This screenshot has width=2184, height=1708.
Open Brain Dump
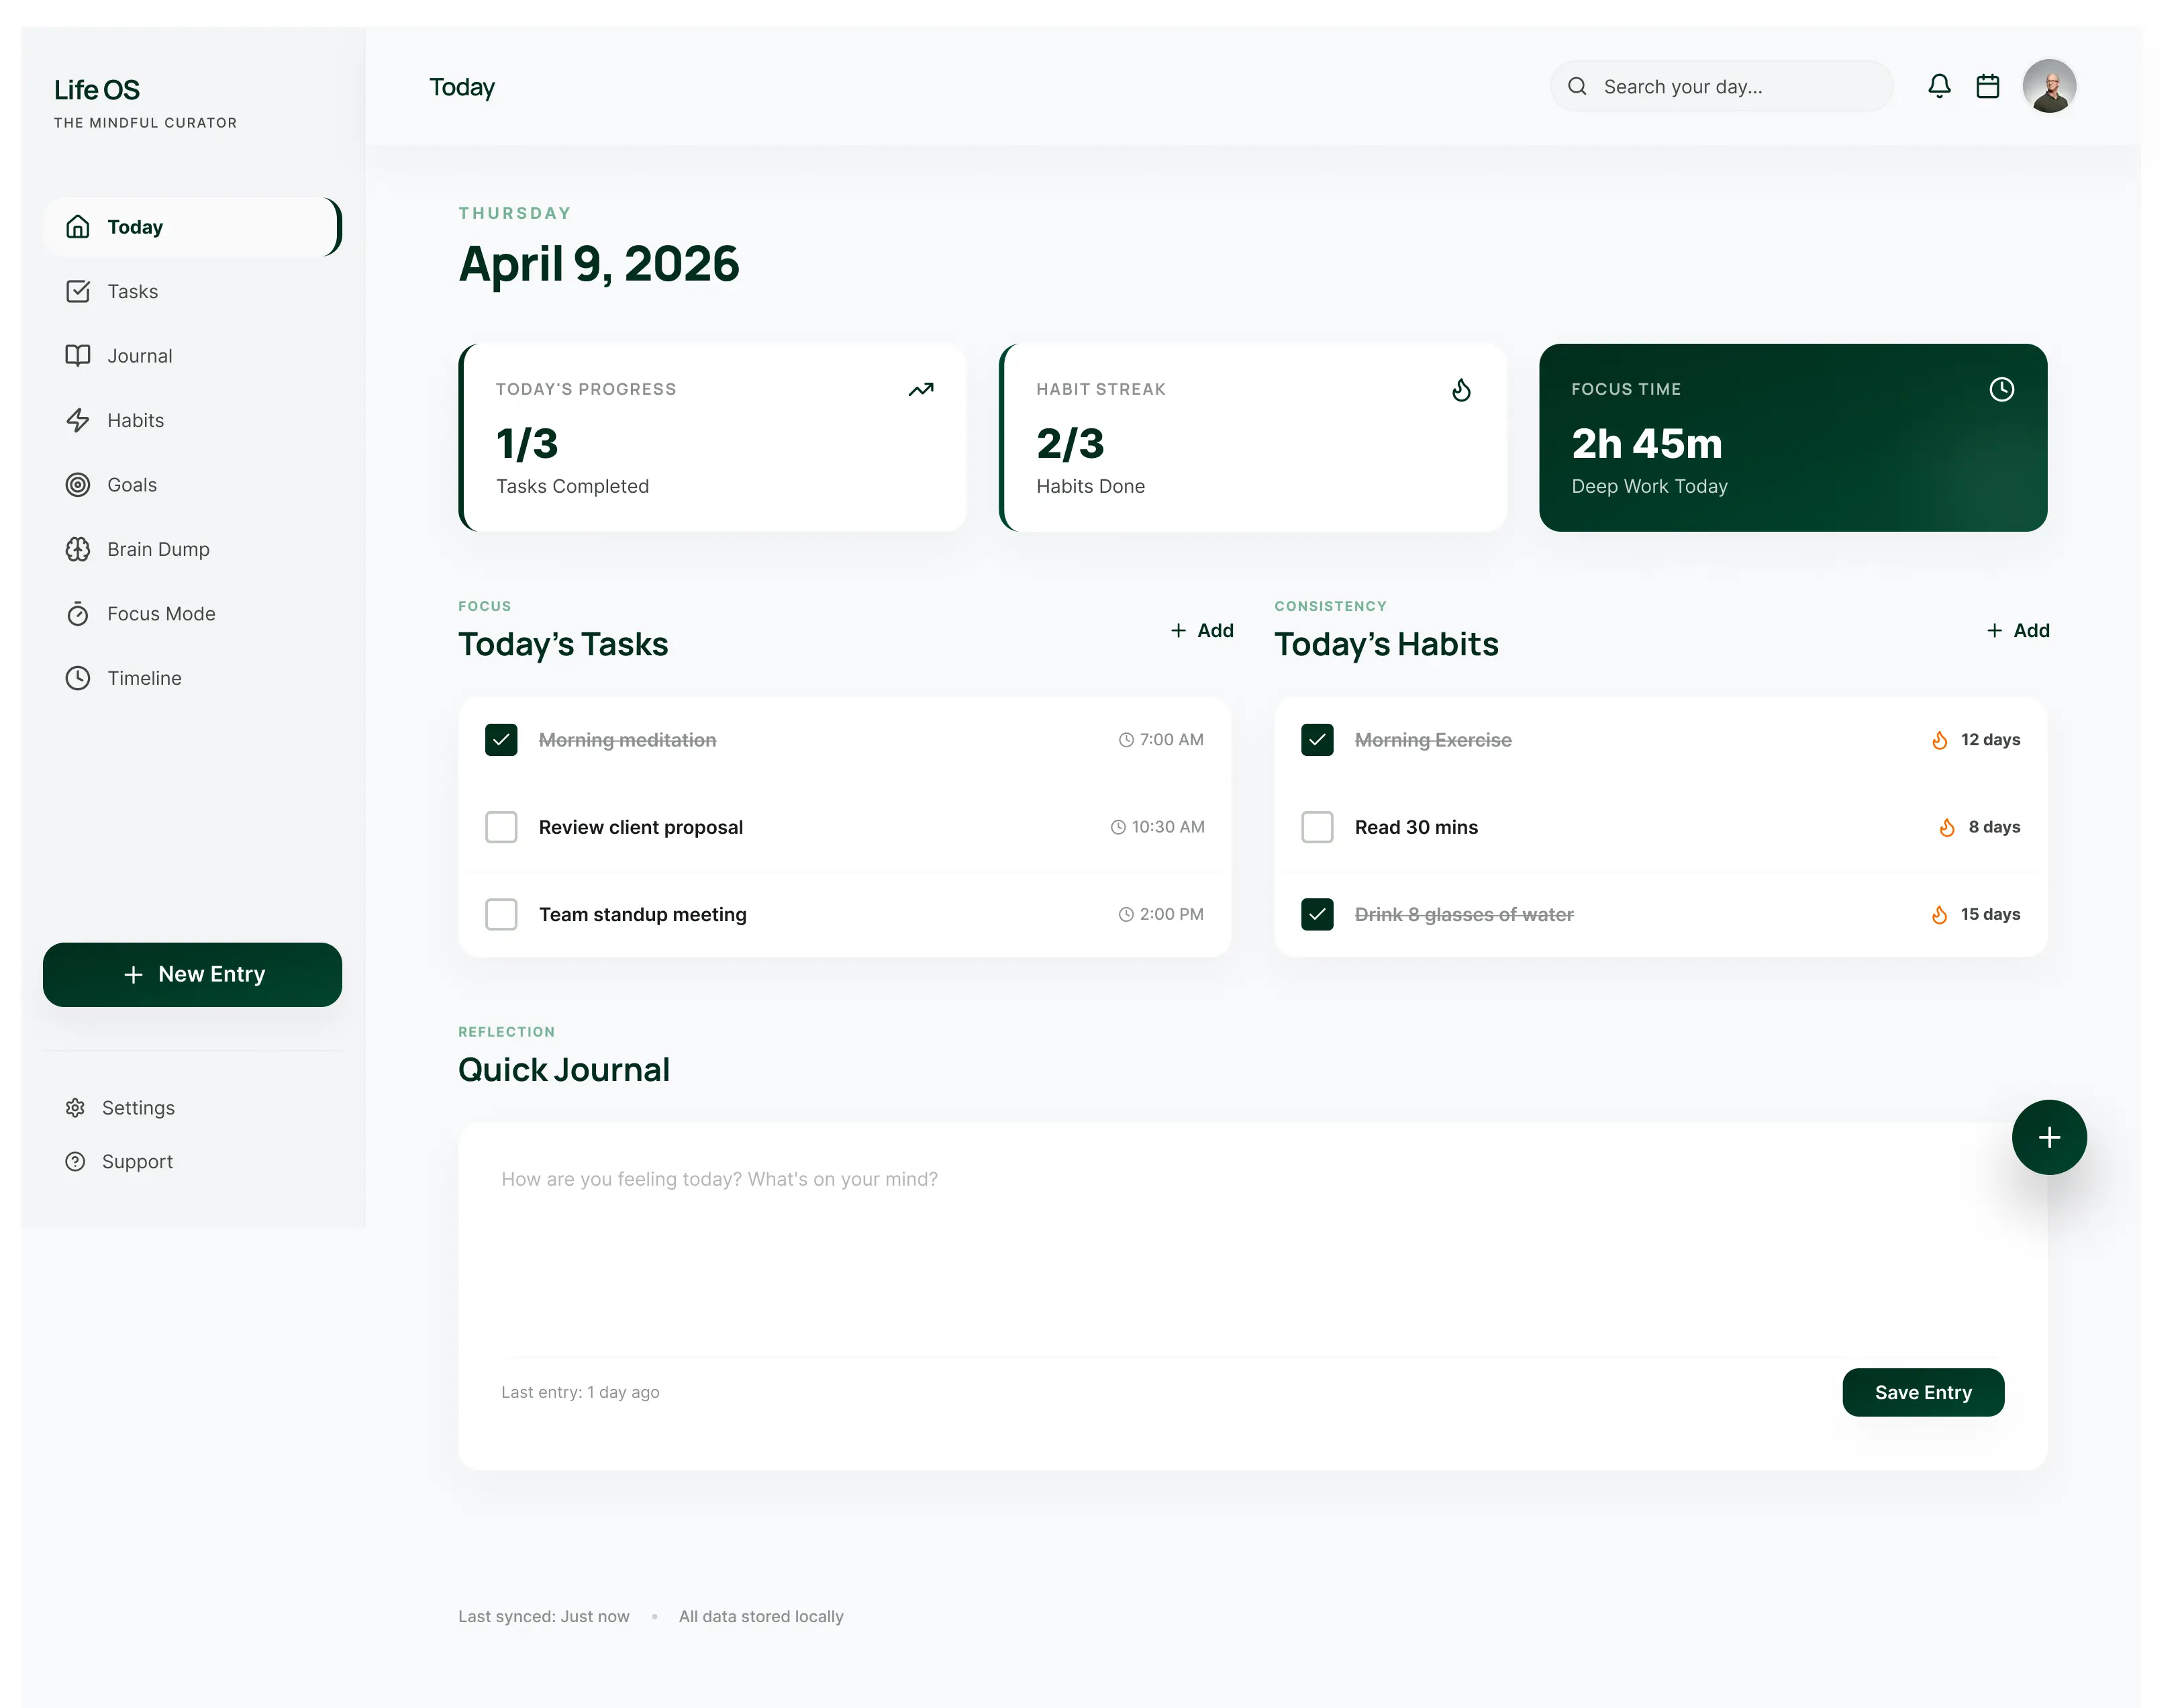[192, 549]
